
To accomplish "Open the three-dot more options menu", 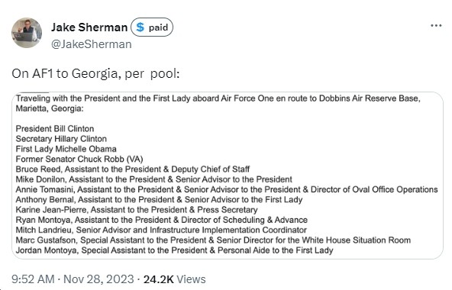I will 436,26.
